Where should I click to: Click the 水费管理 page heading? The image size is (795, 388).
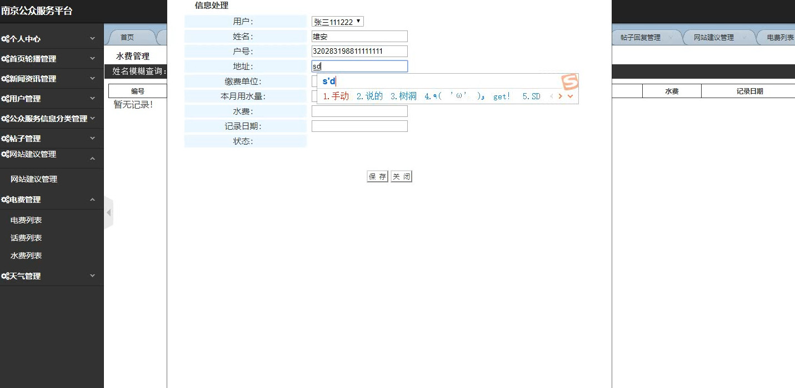click(133, 56)
